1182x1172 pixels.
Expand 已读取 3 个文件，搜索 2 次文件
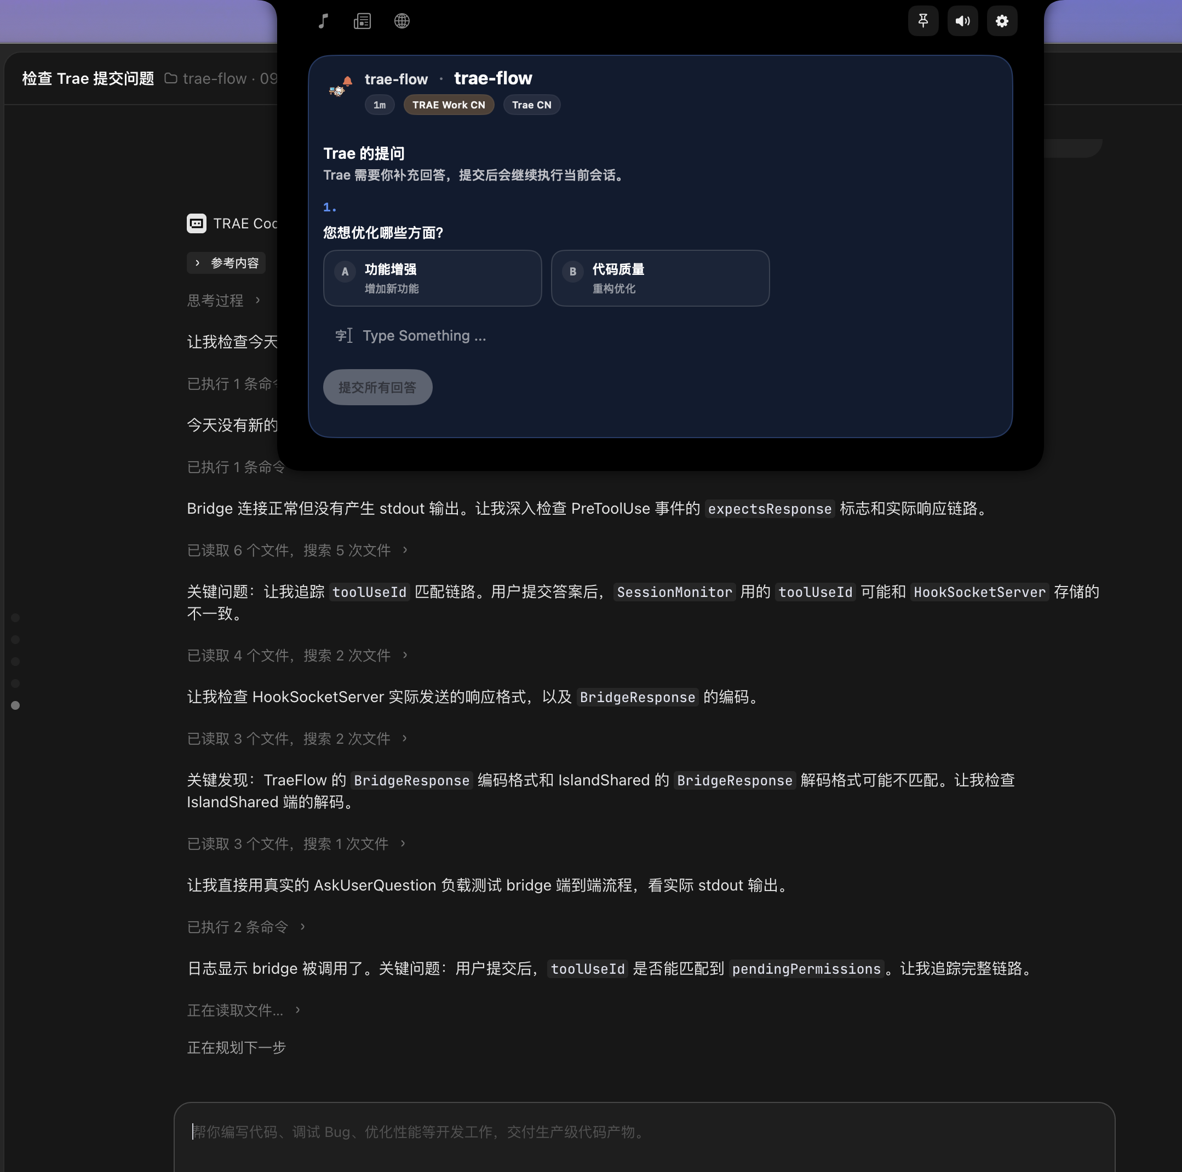point(297,739)
